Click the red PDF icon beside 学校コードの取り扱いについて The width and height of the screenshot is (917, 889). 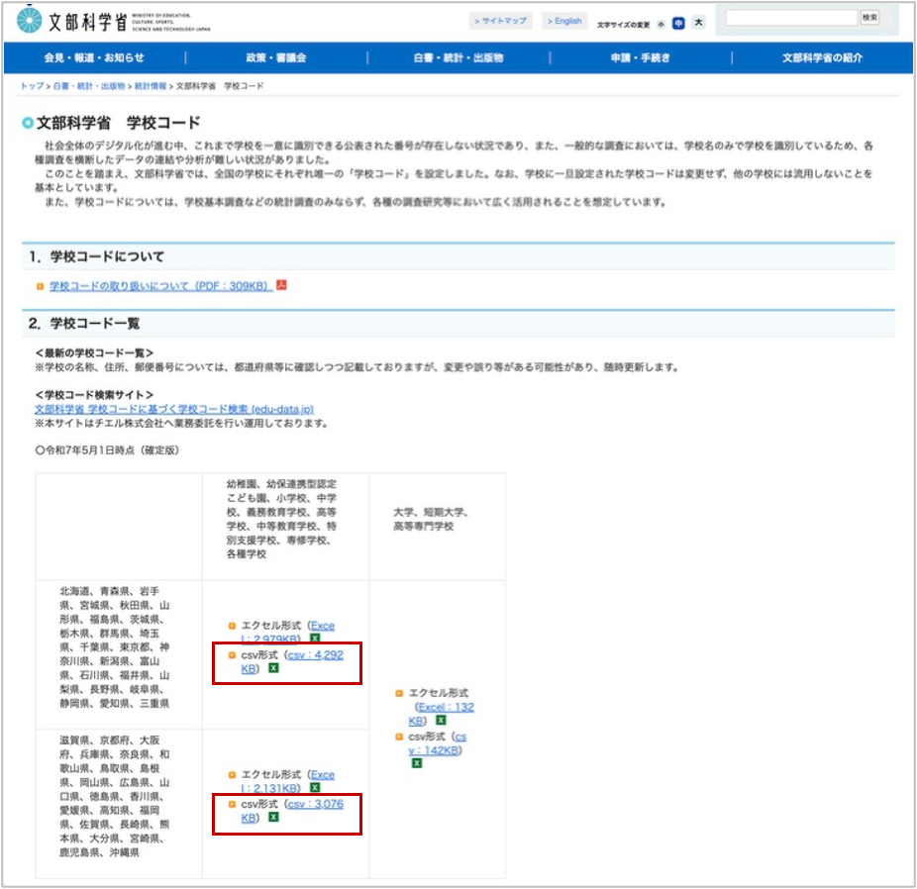pyautogui.click(x=281, y=286)
